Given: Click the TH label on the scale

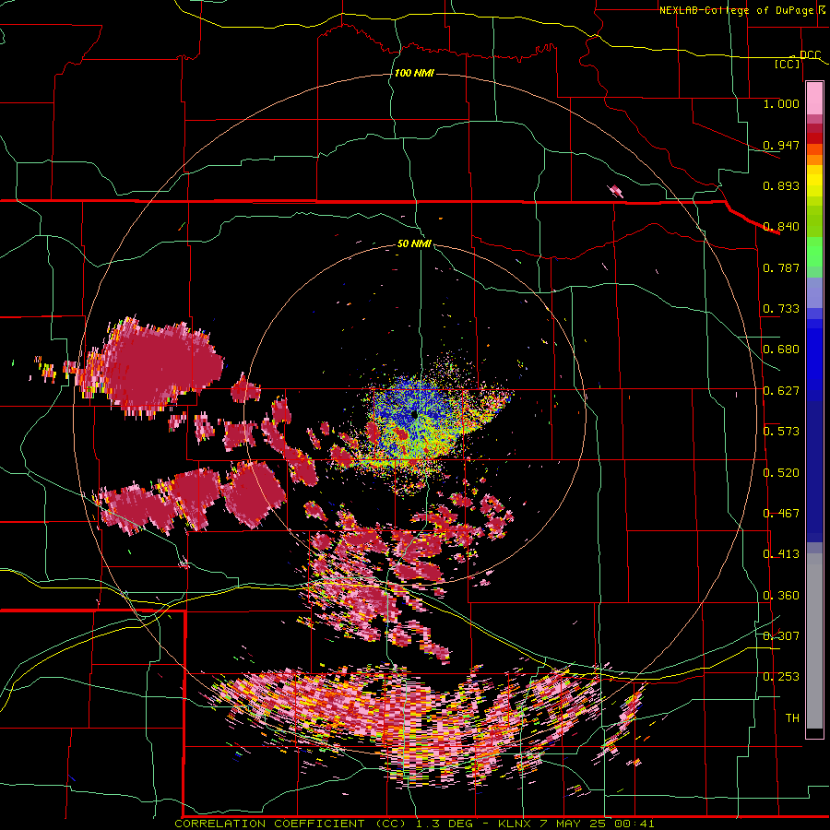Looking at the screenshot, I should point(792,718).
